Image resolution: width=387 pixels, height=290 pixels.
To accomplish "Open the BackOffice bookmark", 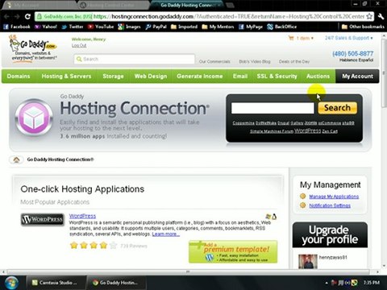I will pyautogui.click(x=282, y=27).
